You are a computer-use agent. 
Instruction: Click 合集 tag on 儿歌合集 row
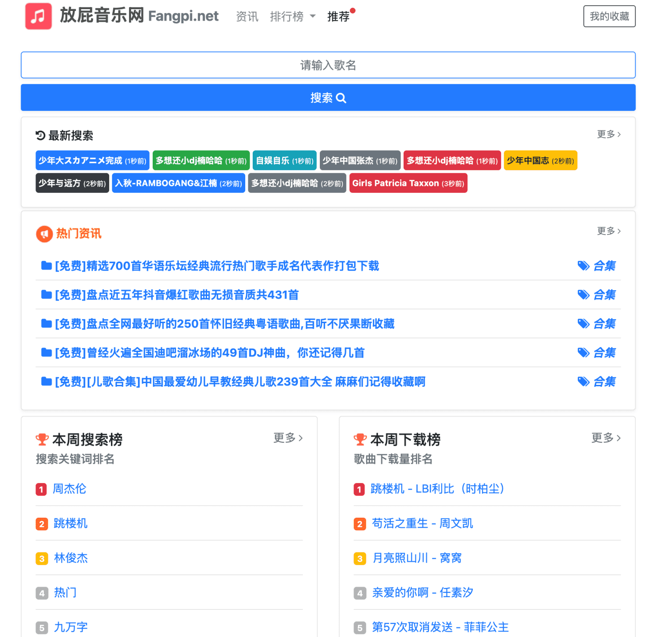tap(597, 381)
